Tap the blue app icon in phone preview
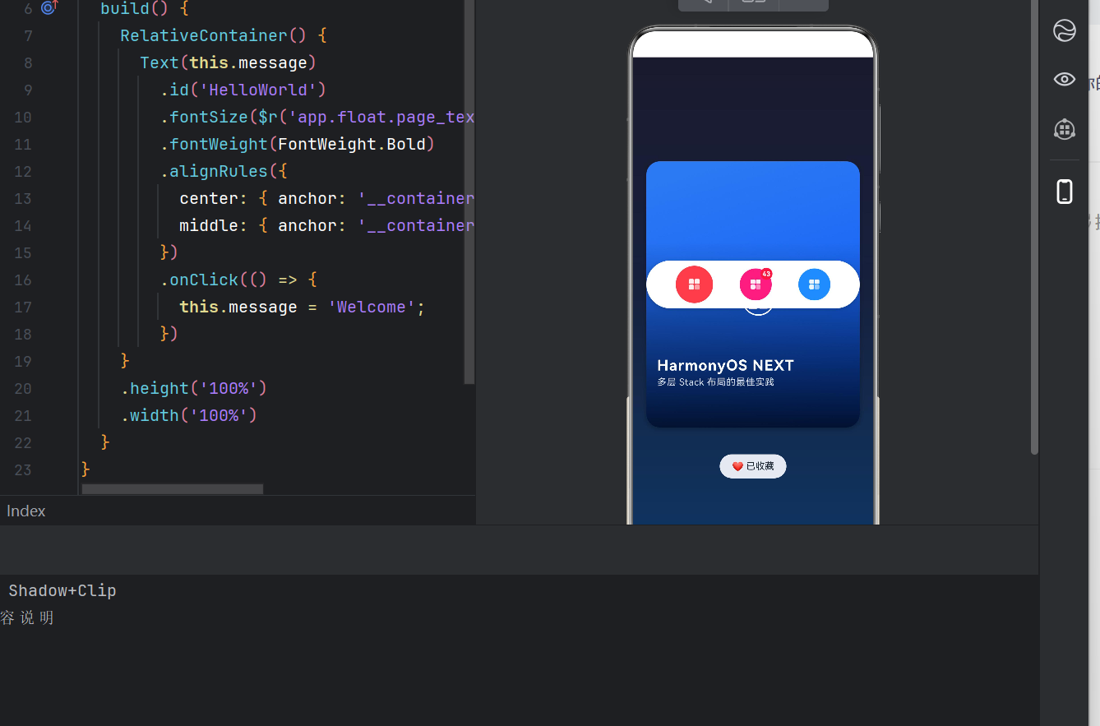1100x726 pixels. point(814,284)
